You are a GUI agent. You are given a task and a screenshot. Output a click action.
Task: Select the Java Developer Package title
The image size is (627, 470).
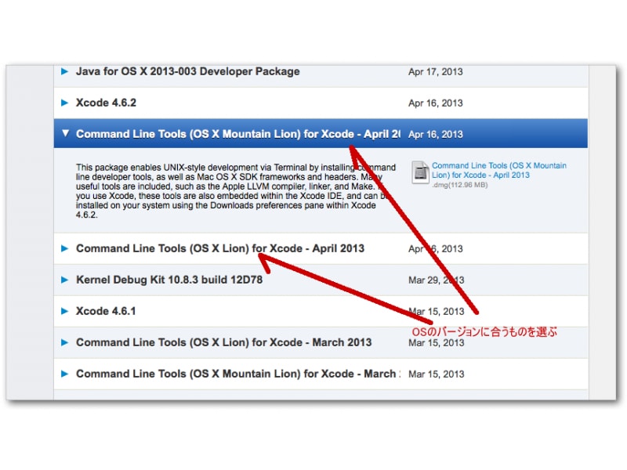(188, 71)
